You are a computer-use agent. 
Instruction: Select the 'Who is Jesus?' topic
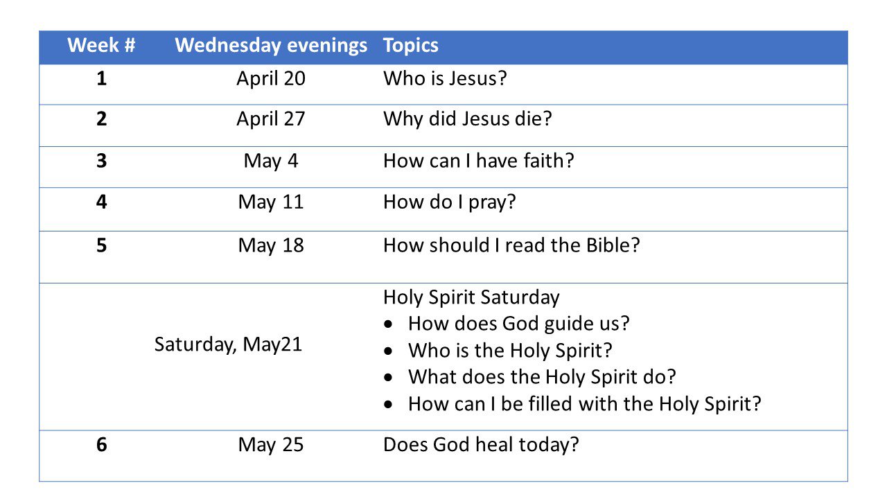point(445,78)
